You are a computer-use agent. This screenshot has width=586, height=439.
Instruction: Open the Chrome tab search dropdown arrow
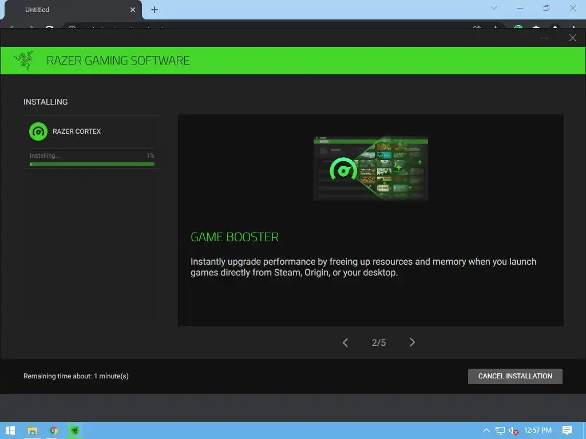coord(494,8)
